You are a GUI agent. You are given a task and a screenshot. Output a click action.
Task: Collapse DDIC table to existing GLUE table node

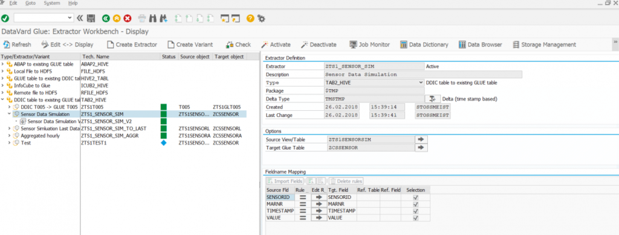3,99
